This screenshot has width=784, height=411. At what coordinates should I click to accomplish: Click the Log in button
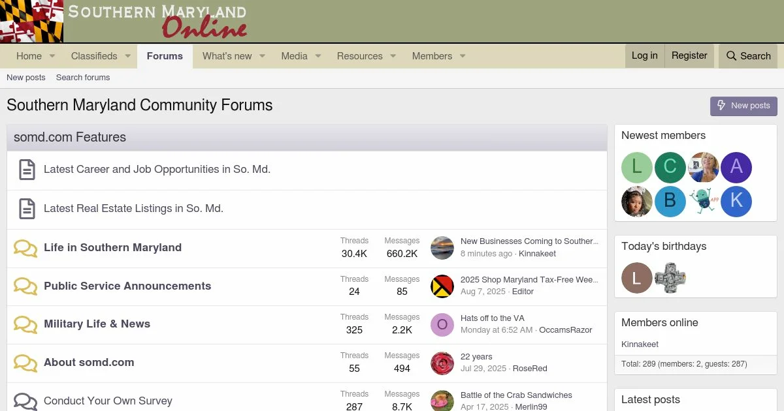point(645,56)
